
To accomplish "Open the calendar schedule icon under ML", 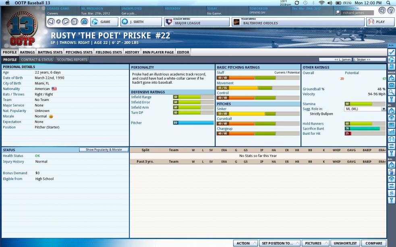I will click(x=392, y=125).
